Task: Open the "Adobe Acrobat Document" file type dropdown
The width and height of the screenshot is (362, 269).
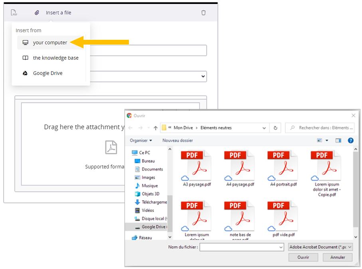Action: [x=320, y=247]
